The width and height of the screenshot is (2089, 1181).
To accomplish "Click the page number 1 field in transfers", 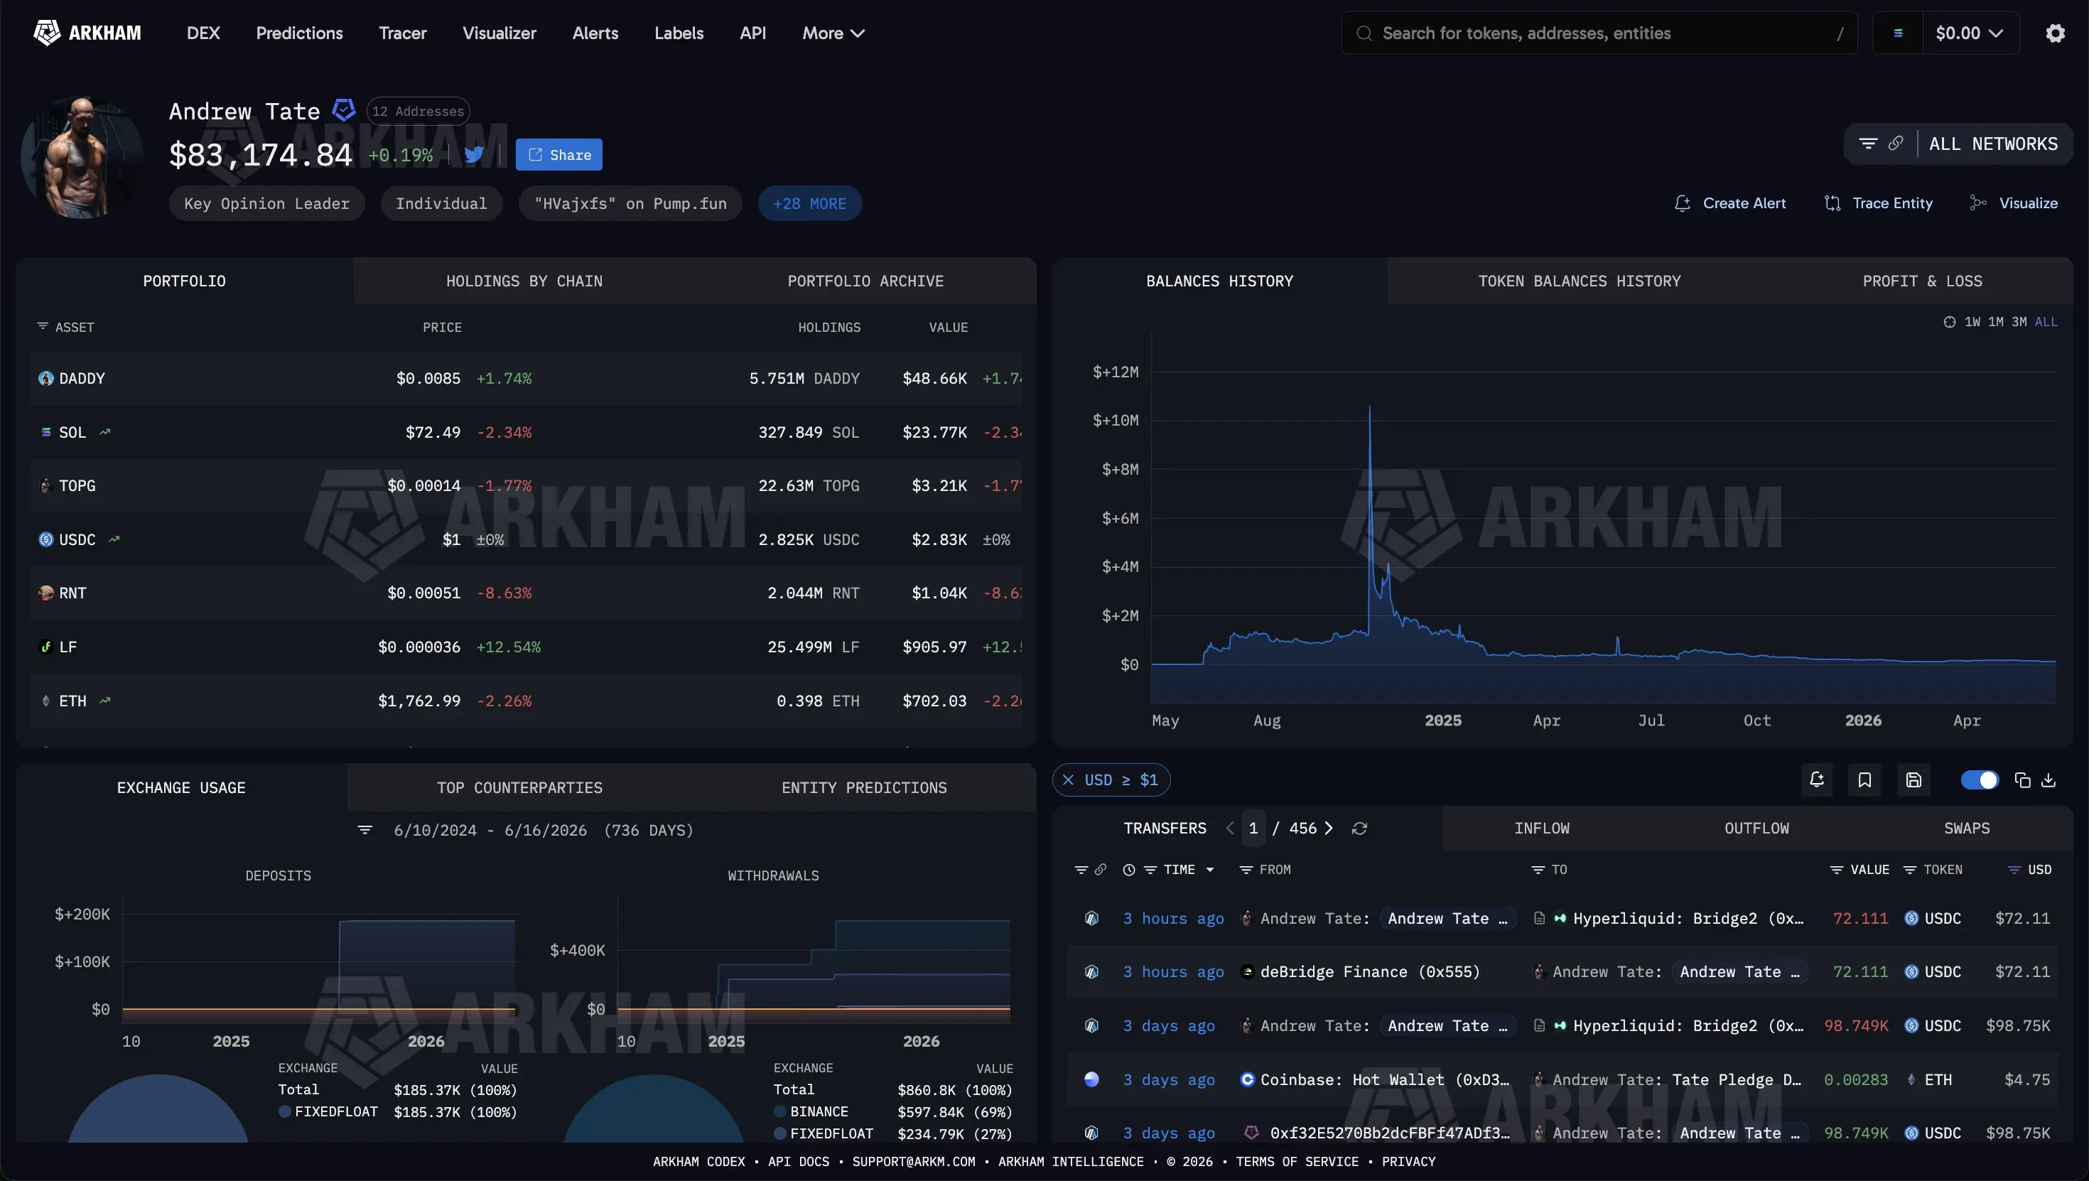I will [x=1253, y=828].
